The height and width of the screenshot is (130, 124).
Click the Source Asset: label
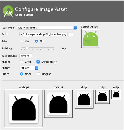point(89,27)
